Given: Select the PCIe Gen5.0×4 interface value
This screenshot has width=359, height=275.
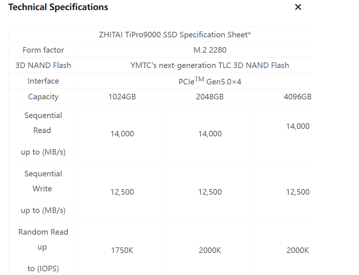Looking at the screenshot, I should pyautogui.click(x=210, y=81).
